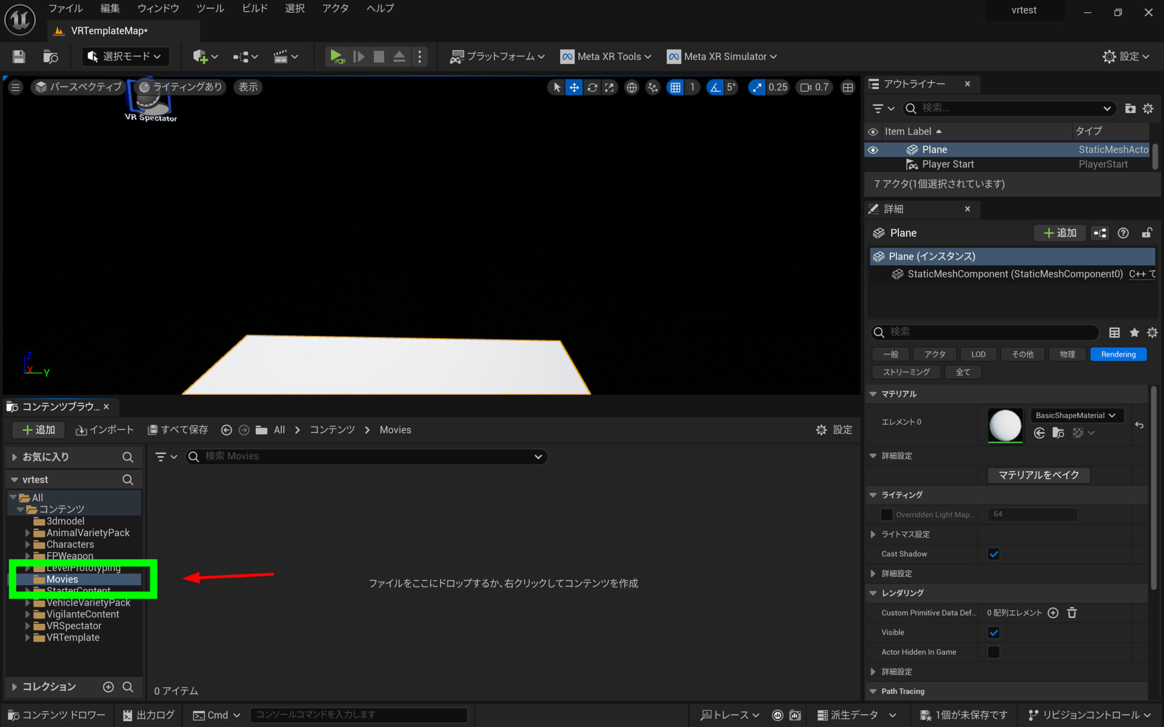Screen dimensions: 1164x727
Task: Click browse-to-material folder icon under BasicShapeMaterial
Action: point(1058,433)
